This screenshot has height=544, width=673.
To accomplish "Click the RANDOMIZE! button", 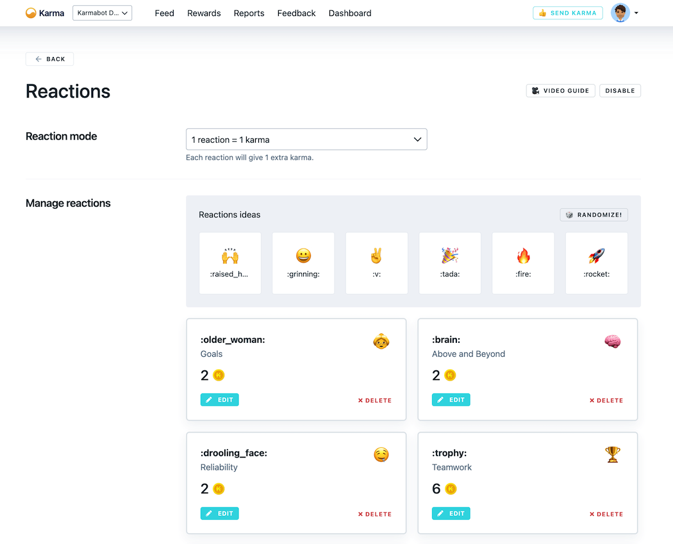I will [594, 215].
